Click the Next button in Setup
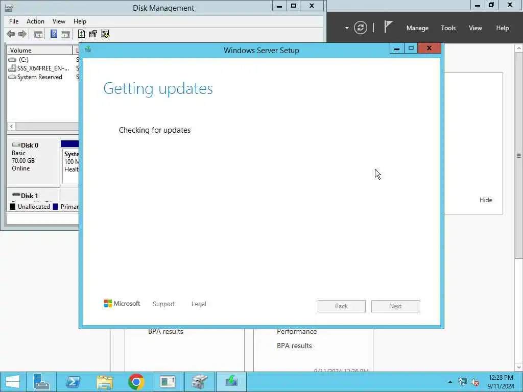Screen dimensions: 523x392 pyautogui.click(x=395, y=306)
